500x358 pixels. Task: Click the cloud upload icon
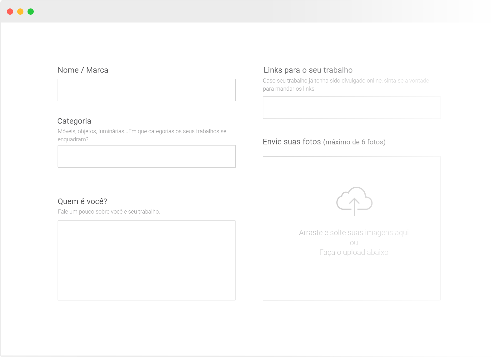pyautogui.click(x=354, y=201)
